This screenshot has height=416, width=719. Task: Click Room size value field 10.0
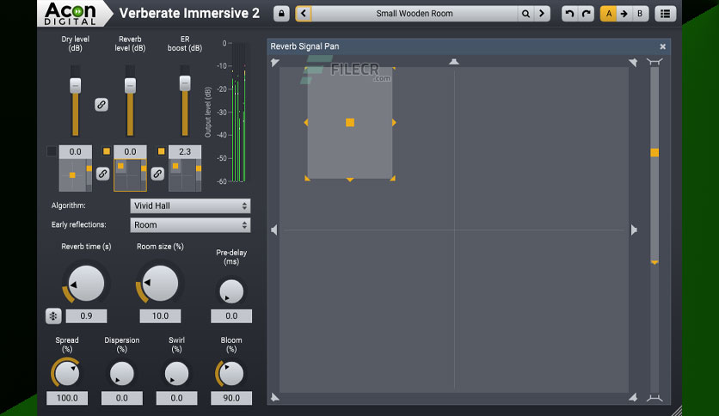(160, 315)
